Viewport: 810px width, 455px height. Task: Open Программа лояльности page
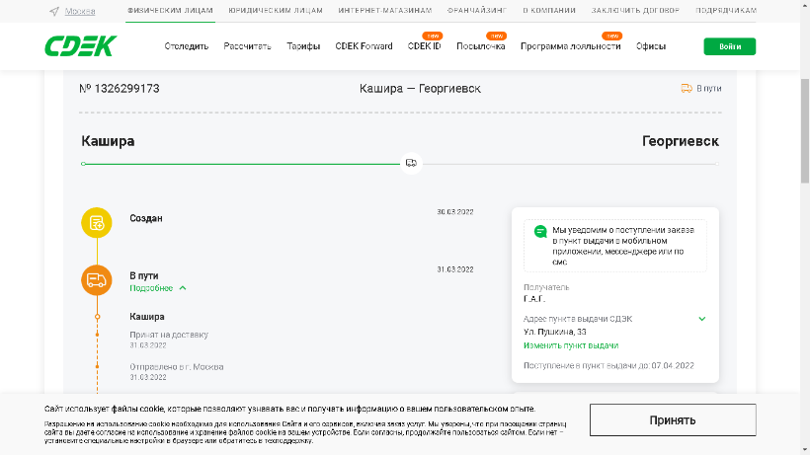(x=570, y=46)
